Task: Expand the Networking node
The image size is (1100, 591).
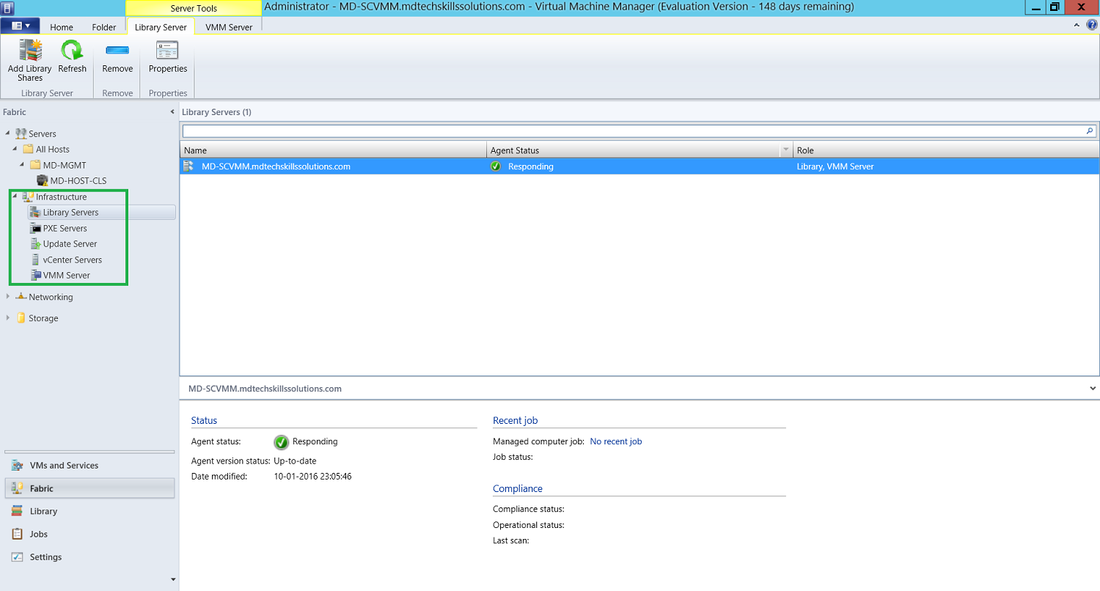Action: tap(9, 297)
